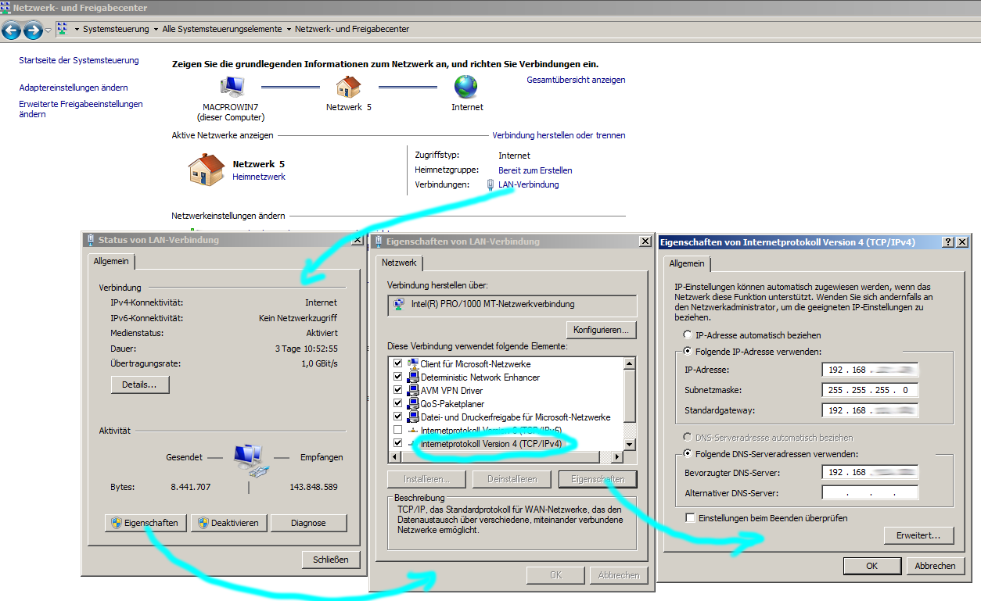
Task: Open Erweiterte Freigabeeinstellungen ändern link
Action: 81,109
